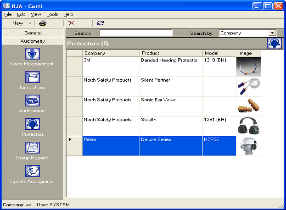Open the Sonic Ear Valvs image thumbnail

248,106
